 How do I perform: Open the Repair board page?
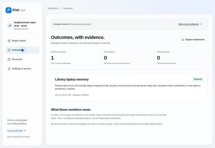point(22,41)
